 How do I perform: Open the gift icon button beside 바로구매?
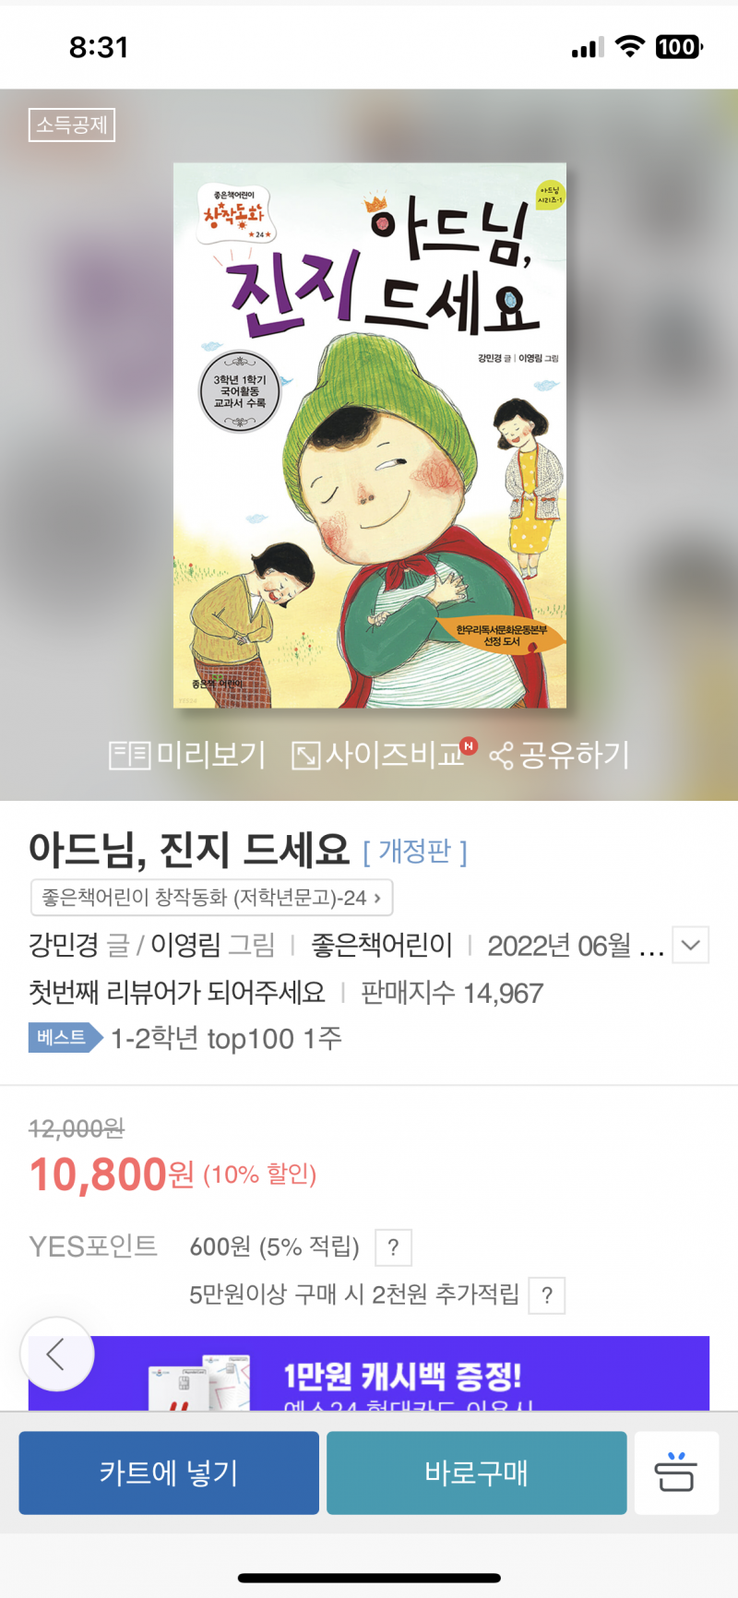(x=676, y=1473)
